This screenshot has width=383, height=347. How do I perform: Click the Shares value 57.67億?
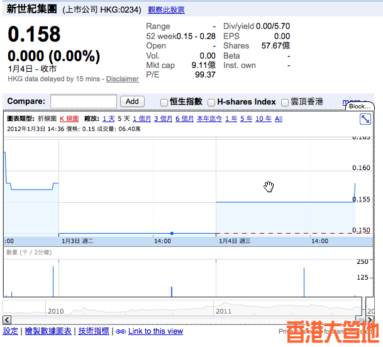coord(275,46)
